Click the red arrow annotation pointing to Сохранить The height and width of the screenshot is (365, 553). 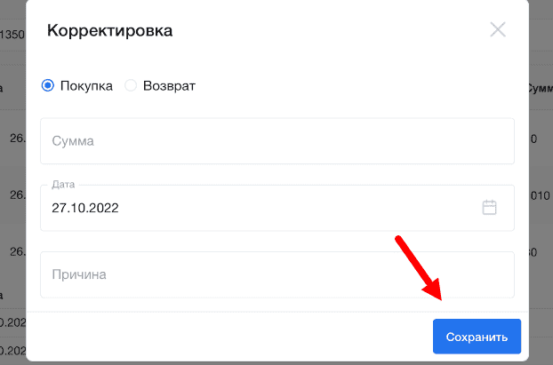click(x=419, y=269)
